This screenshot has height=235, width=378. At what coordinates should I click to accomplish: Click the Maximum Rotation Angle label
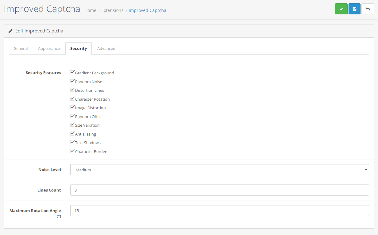(x=35, y=213)
